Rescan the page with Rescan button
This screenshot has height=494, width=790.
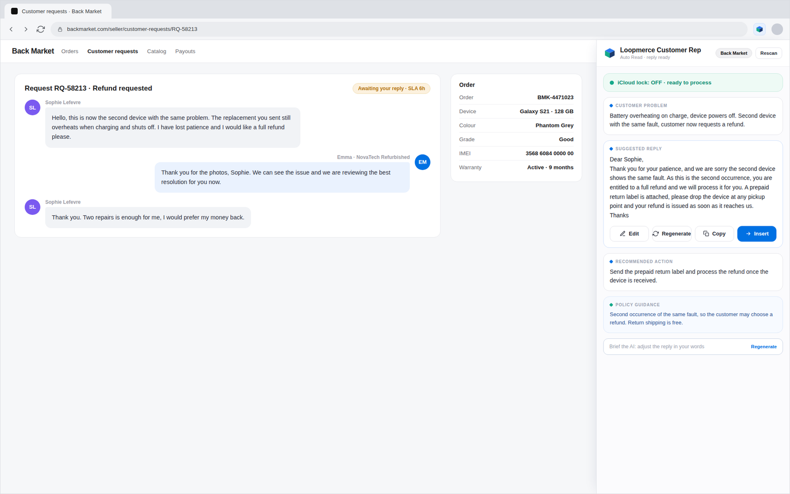[x=768, y=53]
